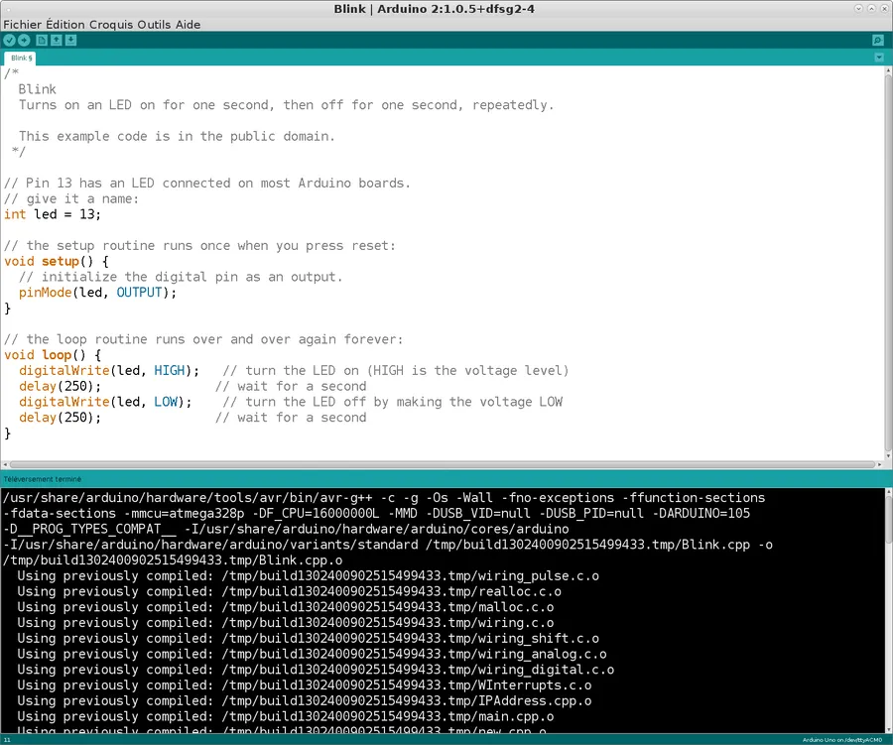
Task: Click the console line ending wiring_digital.c.o
Action: tap(316, 670)
